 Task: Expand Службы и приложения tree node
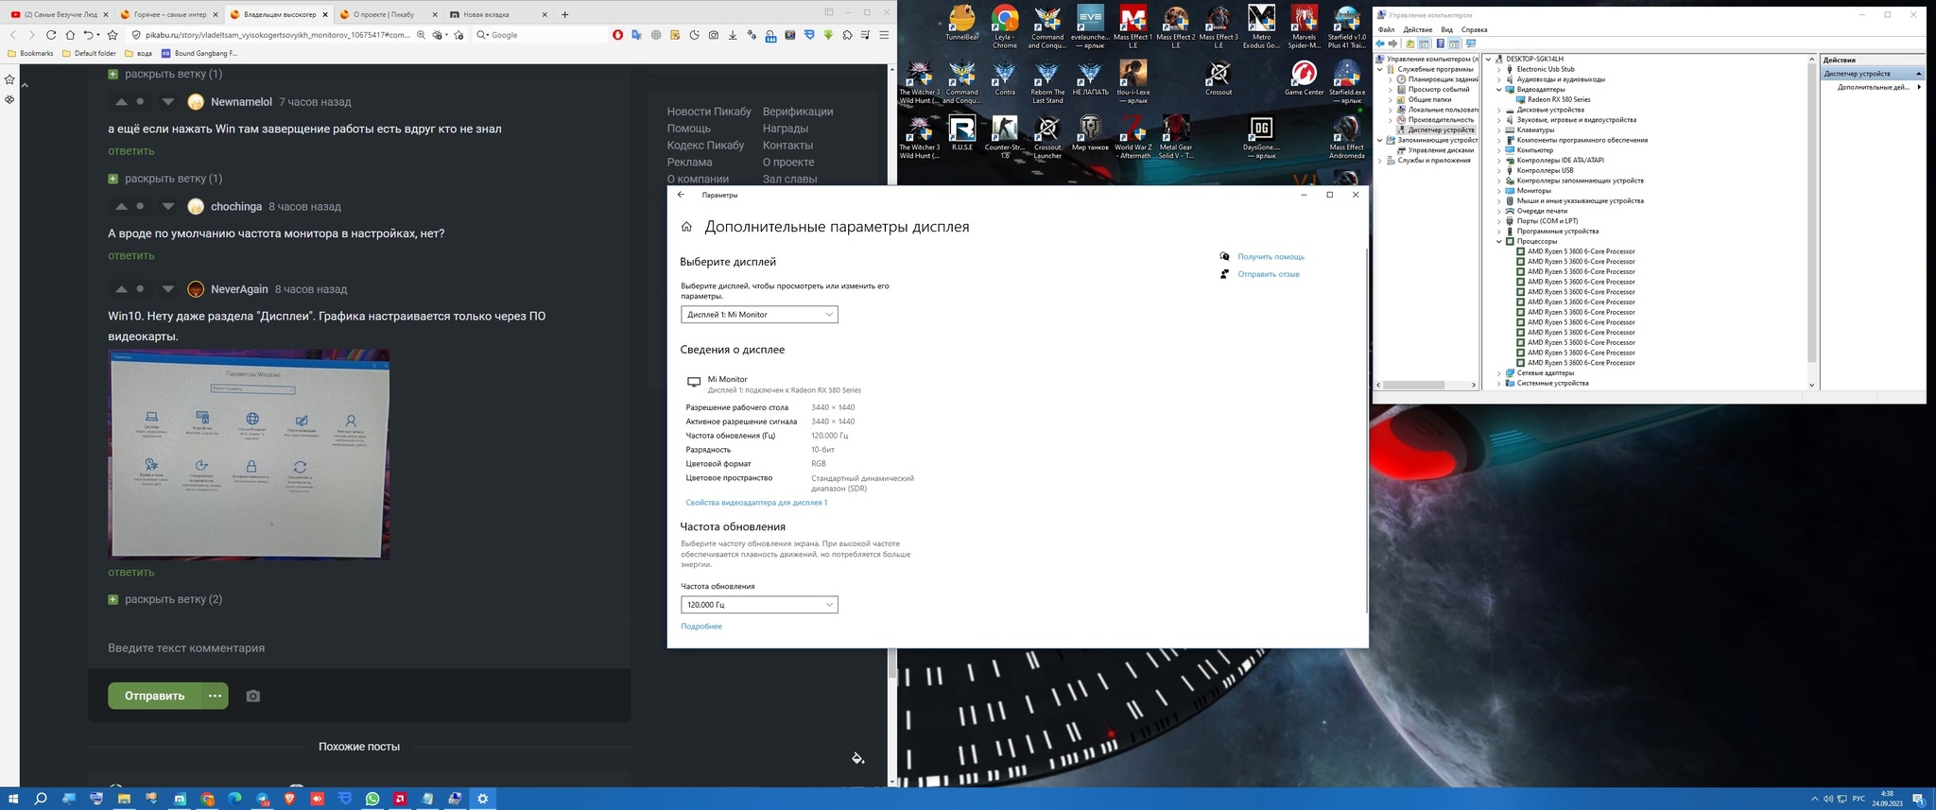point(1380,161)
